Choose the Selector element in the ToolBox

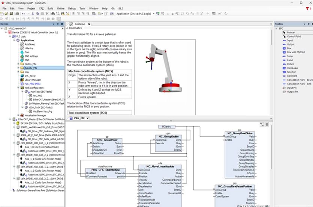click(292, 72)
